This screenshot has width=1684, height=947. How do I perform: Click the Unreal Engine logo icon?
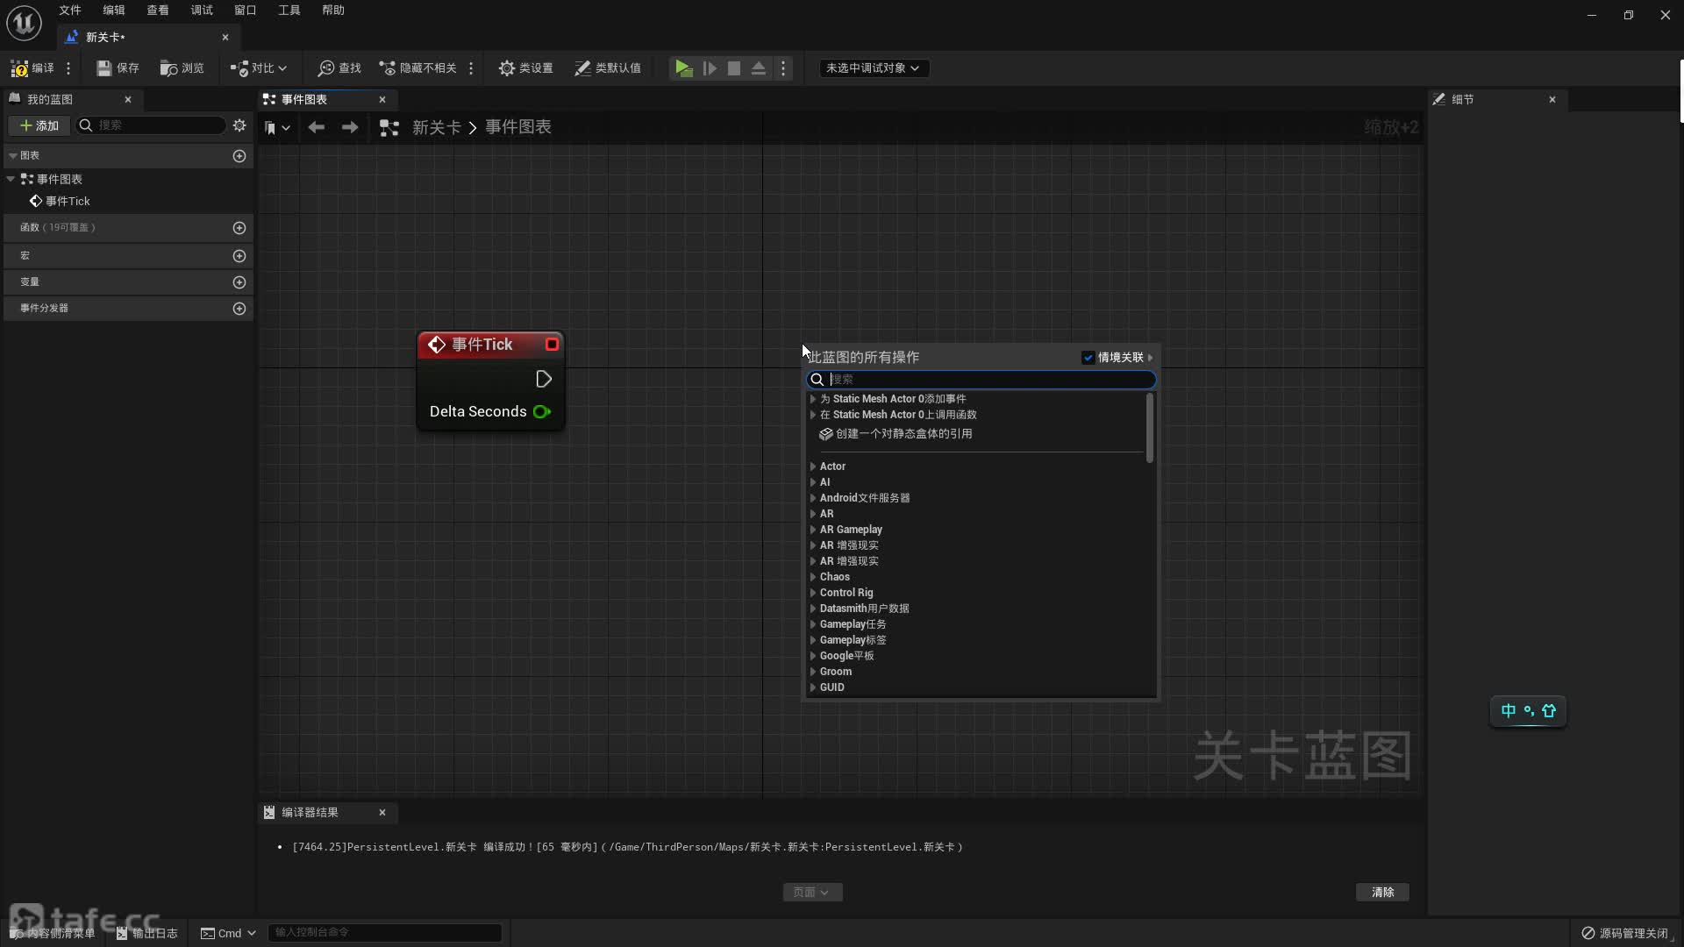[24, 23]
